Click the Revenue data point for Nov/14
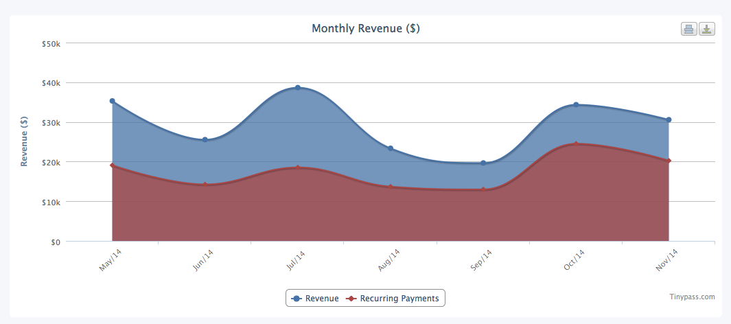The width and height of the screenshot is (731, 324). coord(669,120)
